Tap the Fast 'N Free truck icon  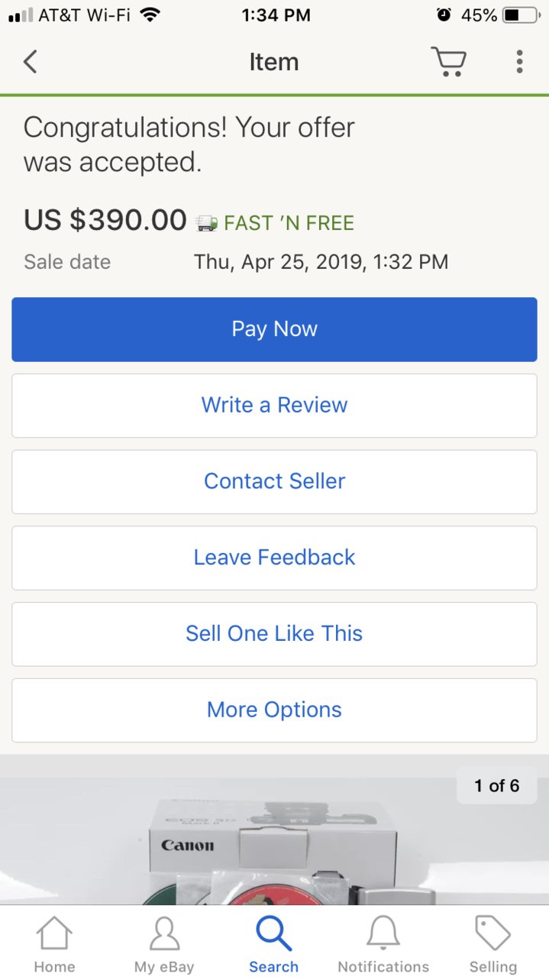[x=206, y=223]
